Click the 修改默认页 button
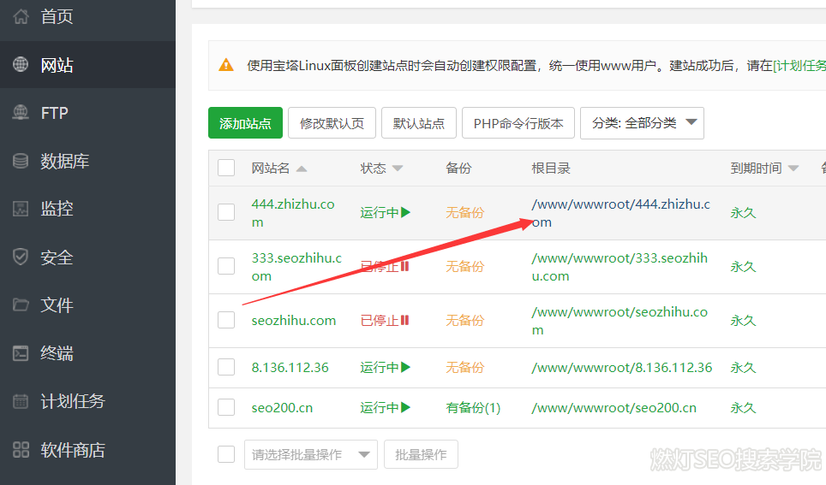The width and height of the screenshot is (826, 485). tap(332, 123)
